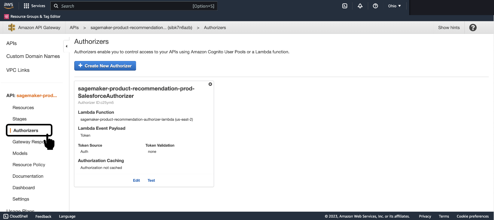Open Privacy link in the footer
The height and width of the screenshot is (220, 494).
point(425,216)
